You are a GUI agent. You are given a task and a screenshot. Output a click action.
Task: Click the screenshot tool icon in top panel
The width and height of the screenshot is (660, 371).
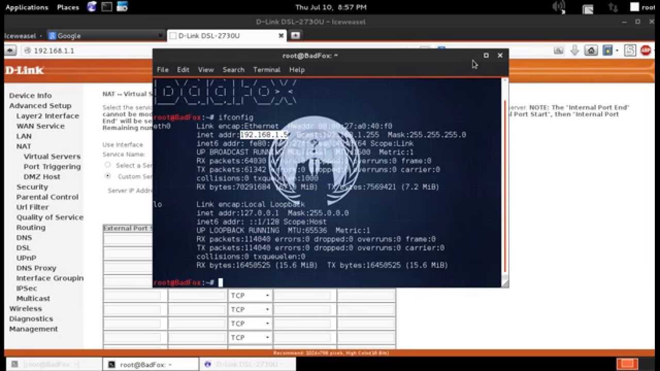(122, 7)
